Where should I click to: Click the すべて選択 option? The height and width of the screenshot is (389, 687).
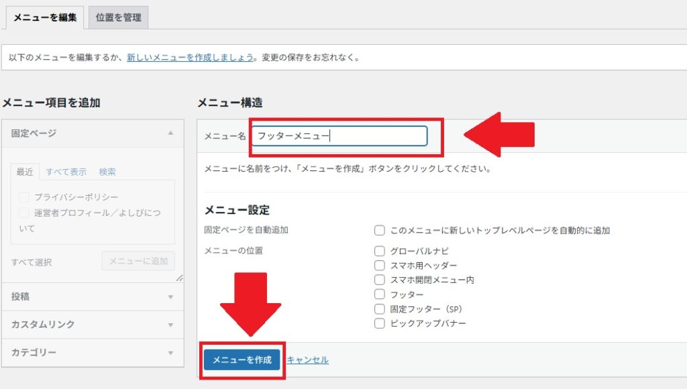32,262
